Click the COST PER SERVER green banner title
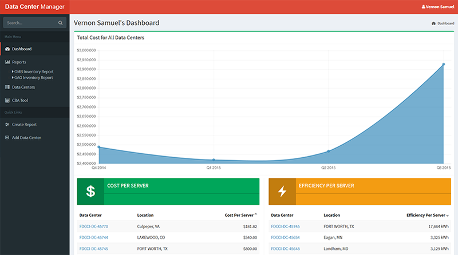458x255 pixels. pos(128,186)
